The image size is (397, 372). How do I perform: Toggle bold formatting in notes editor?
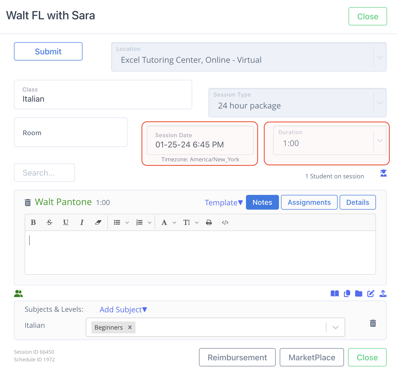pyautogui.click(x=33, y=223)
